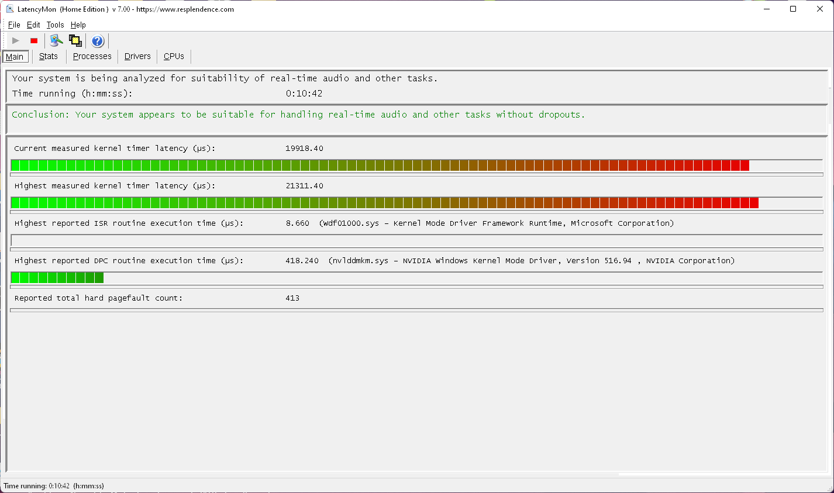Click the 'Highest reported DPC routine' label
This screenshot has width=834, height=493.
click(129, 261)
